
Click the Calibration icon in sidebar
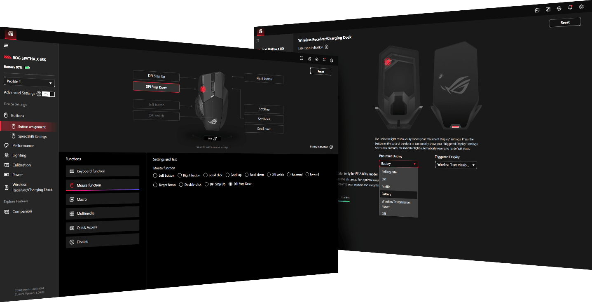pyautogui.click(x=6, y=165)
